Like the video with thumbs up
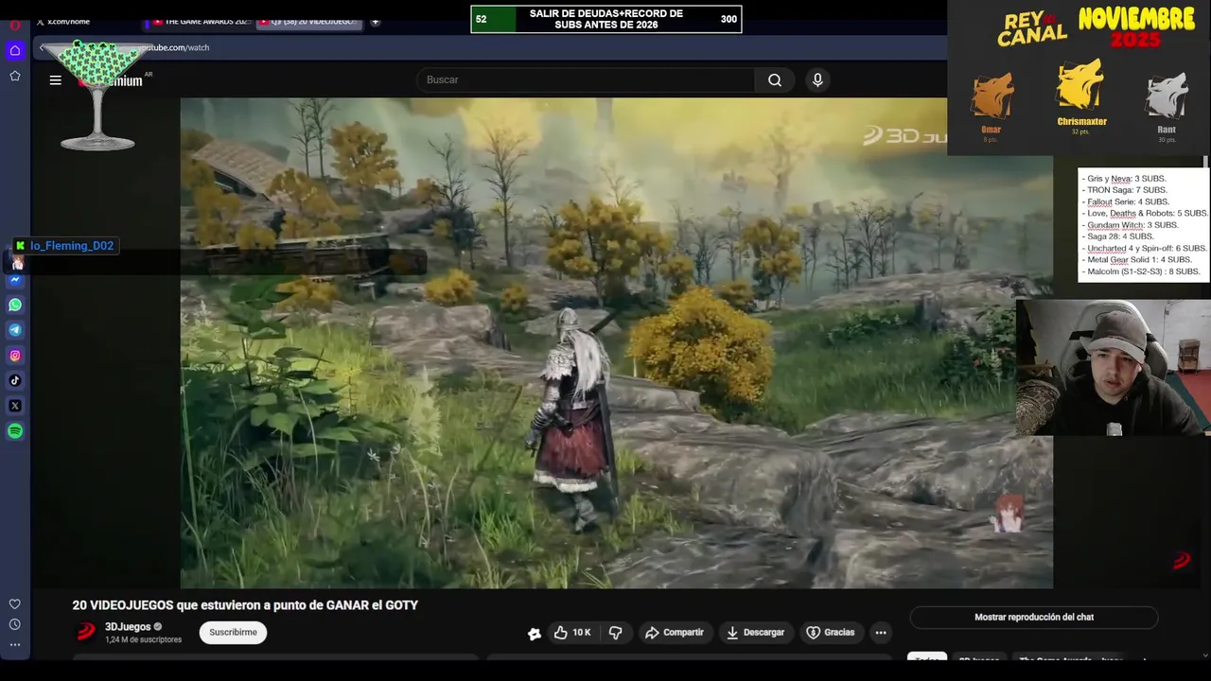Viewport: 1211px width, 681px height. (x=572, y=633)
